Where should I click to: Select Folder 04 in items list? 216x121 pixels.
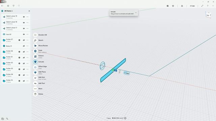coord(16,75)
